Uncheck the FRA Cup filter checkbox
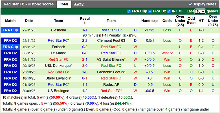 coord(129,11)
